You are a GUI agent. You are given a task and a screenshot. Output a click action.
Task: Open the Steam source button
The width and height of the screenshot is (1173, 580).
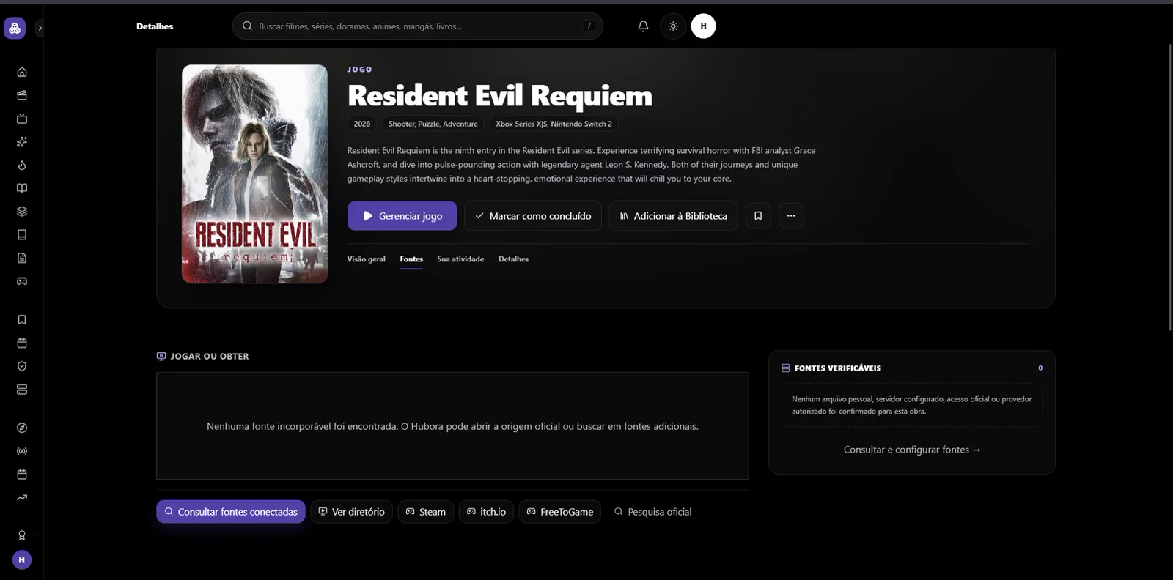(x=426, y=512)
